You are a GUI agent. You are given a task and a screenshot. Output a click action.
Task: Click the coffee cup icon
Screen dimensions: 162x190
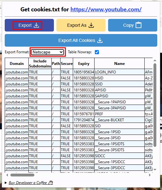pos(51,182)
